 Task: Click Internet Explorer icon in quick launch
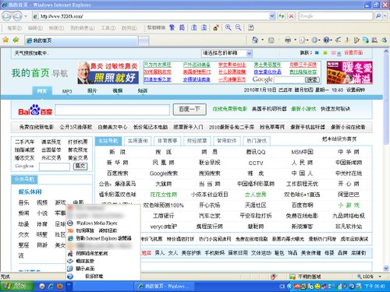51,287
